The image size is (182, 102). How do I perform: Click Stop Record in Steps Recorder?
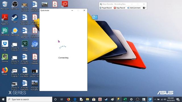click(119, 8)
